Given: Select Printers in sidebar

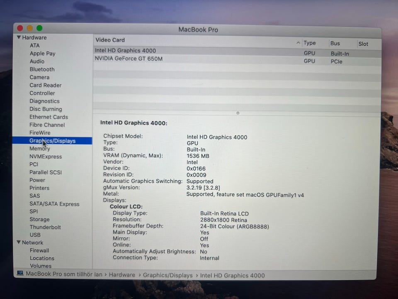Looking at the screenshot, I should click(x=39, y=188).
